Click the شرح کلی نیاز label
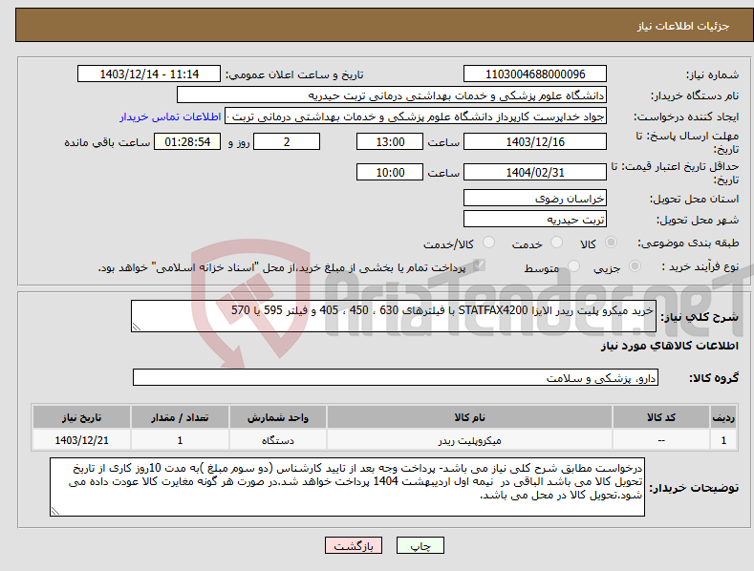 [x=700, y=316]
